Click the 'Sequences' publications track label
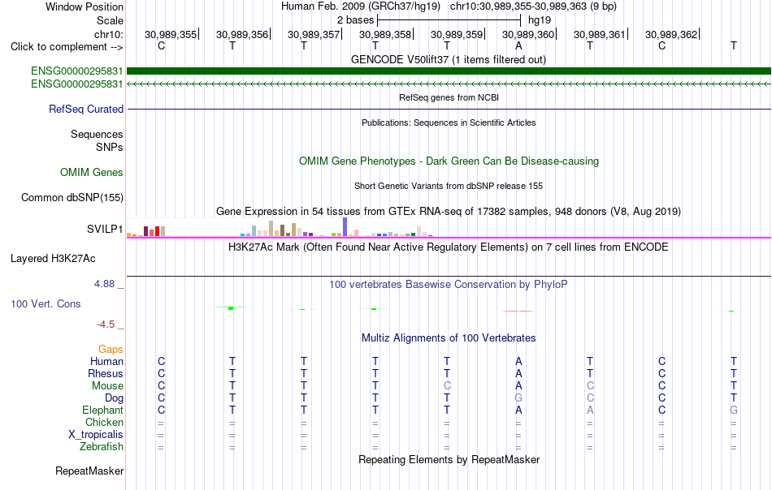This screenshot has width=772, height=490. click(x=97, y=134)
